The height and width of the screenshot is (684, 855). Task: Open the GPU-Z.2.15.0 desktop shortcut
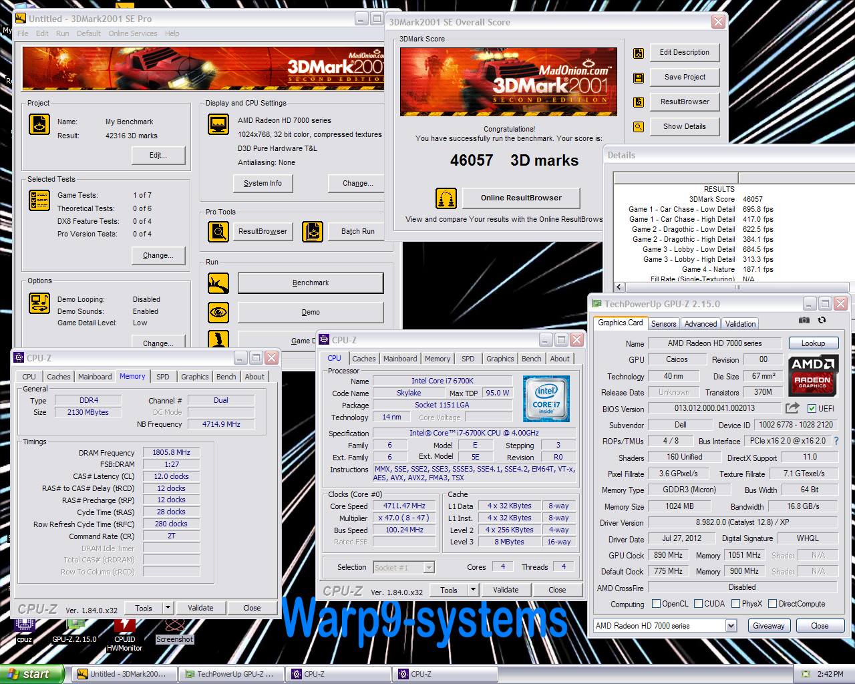(x=75, y=631)
